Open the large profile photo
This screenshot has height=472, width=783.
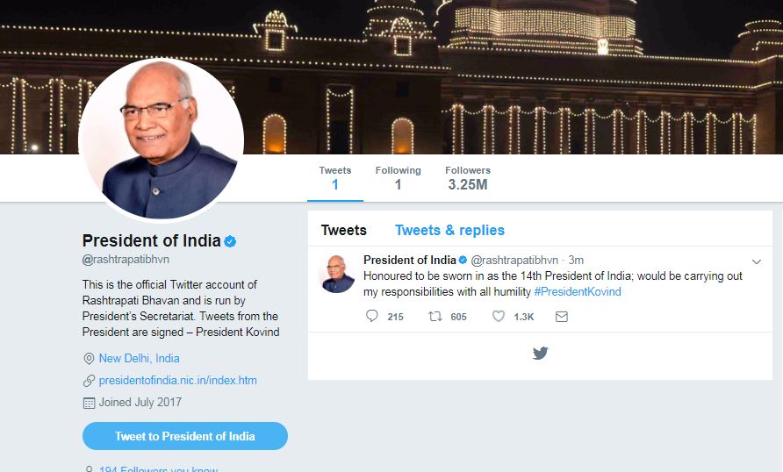click(x=162, y=140)
